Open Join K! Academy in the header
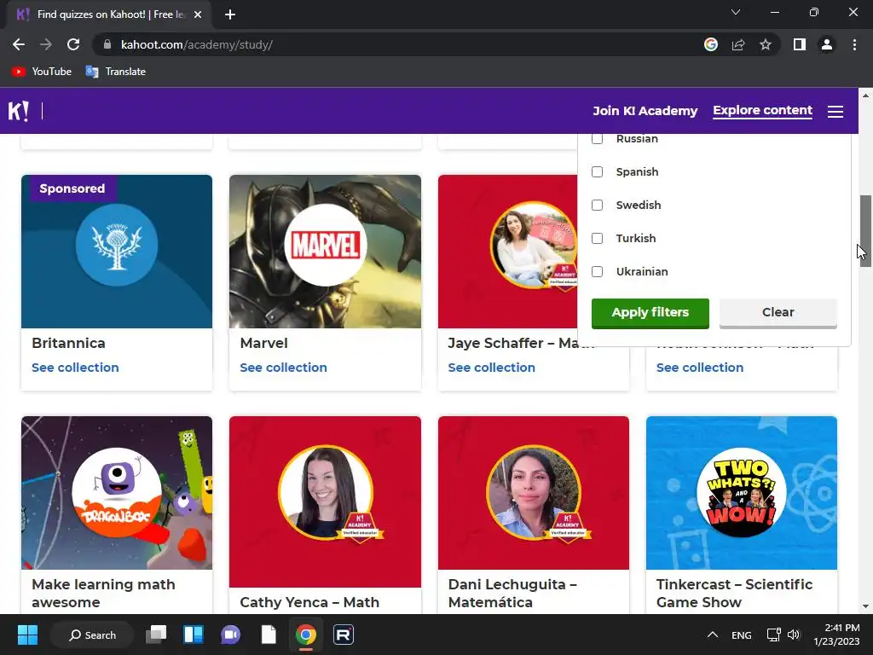 (x=645, y=111)
